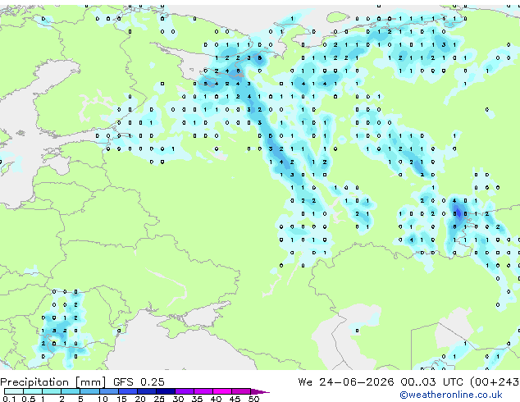This screenshot has height=402, width=520.
Task: Click the legend value label '20'
Action: click(140, 399)
